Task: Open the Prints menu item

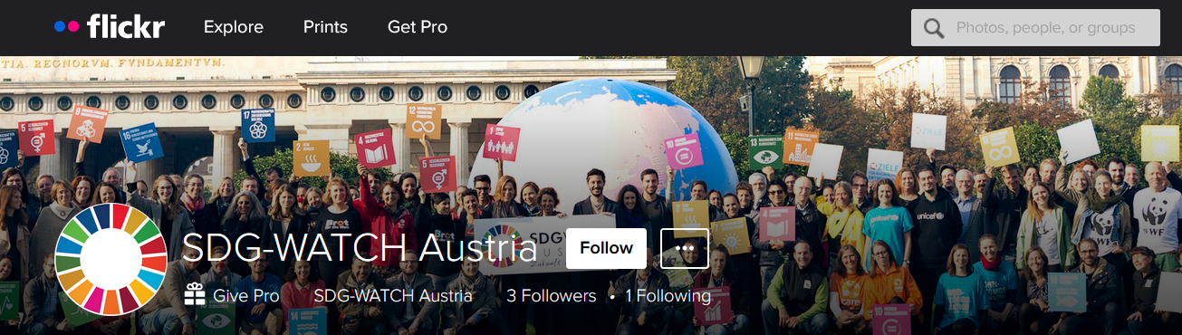Action: tap(325, 27)
